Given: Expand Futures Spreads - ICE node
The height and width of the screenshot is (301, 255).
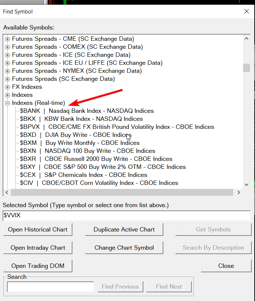Looking at the screenshot, I should click(x=7, y=55).
